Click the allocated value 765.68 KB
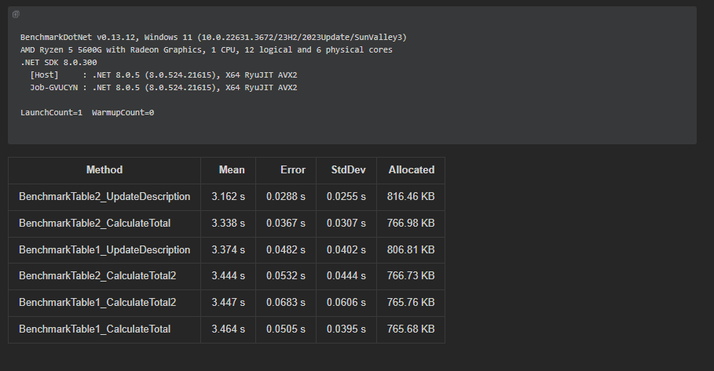 pyautogui.click(x=411, y=329)
